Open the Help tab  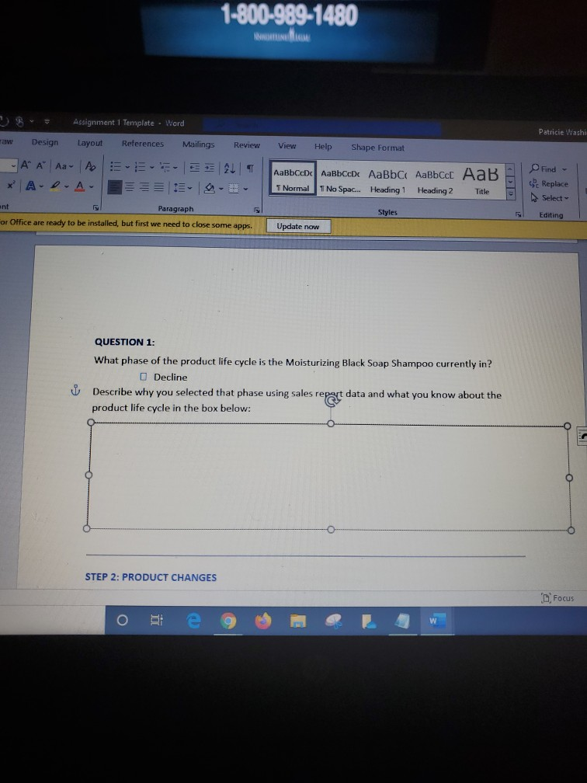[x=323, y=146]
